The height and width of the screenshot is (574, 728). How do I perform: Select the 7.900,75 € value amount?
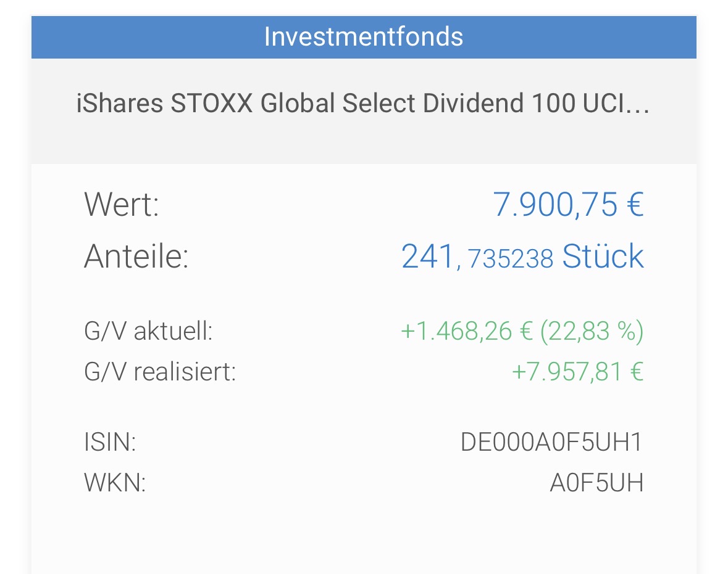point(568,205)
